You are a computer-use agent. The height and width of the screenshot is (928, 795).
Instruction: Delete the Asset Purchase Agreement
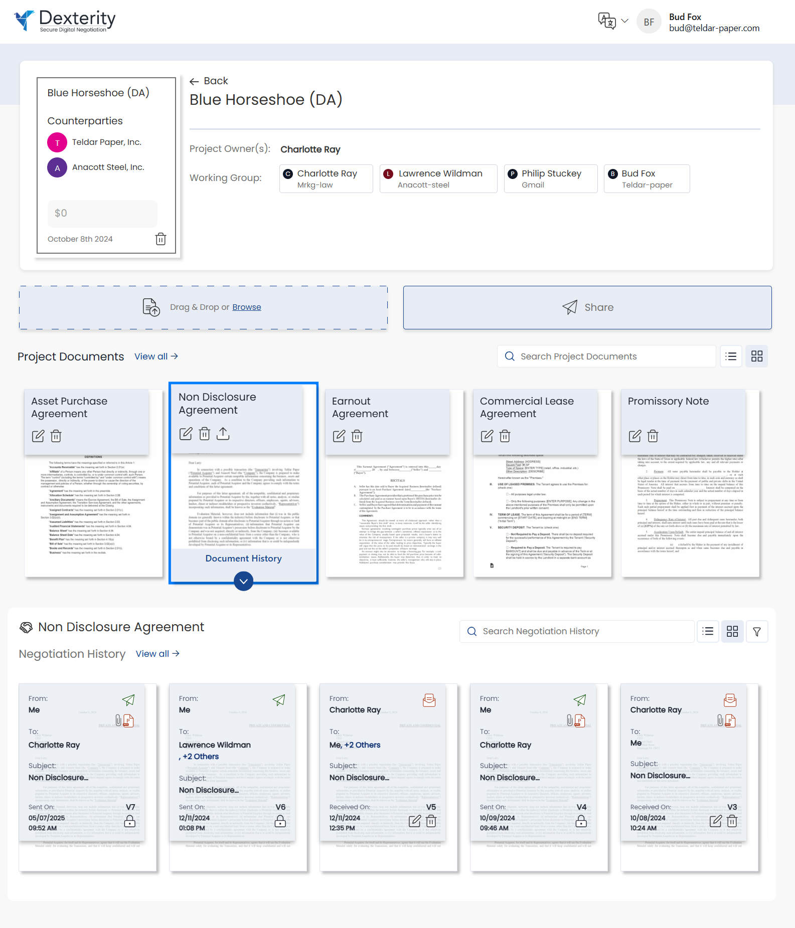[56, 436]
